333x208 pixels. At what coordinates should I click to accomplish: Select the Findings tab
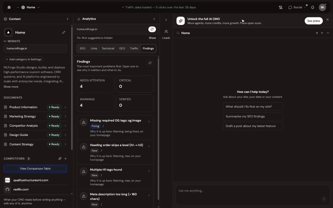tap(148, 49)
